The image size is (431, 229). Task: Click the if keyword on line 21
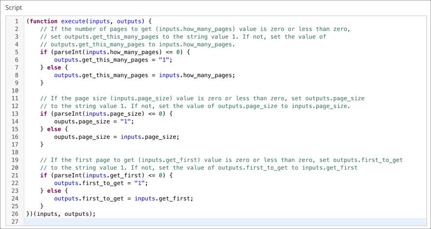point(43,175)
